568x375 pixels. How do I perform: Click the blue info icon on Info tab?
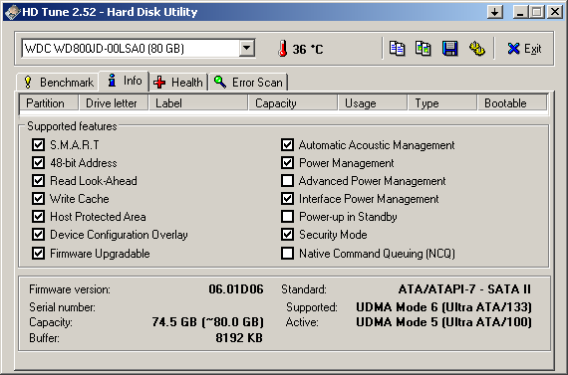click(x=112, y=81)
